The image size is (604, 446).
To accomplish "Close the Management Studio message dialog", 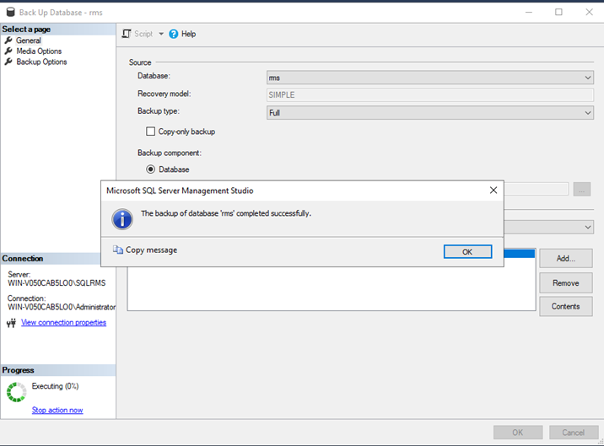I will coord(493,191).
